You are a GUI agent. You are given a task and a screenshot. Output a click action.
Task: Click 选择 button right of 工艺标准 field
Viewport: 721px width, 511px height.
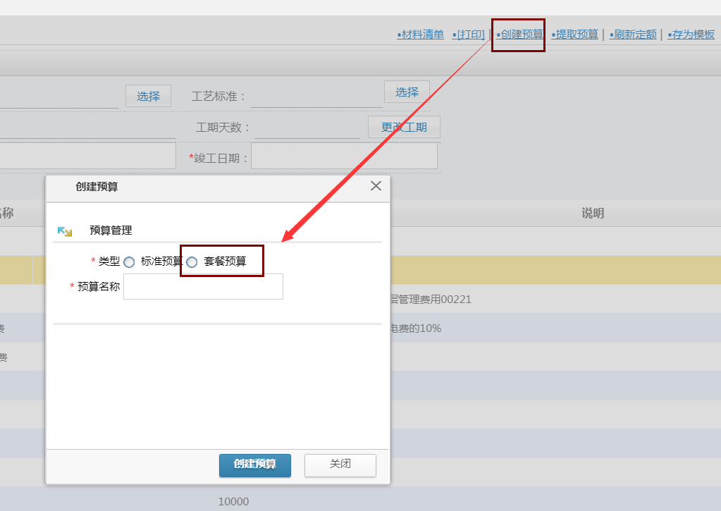click(x=407, y=92)
